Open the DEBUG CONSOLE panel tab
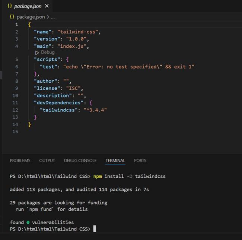Viewport: 242px width, 240px height. [80, 161]
